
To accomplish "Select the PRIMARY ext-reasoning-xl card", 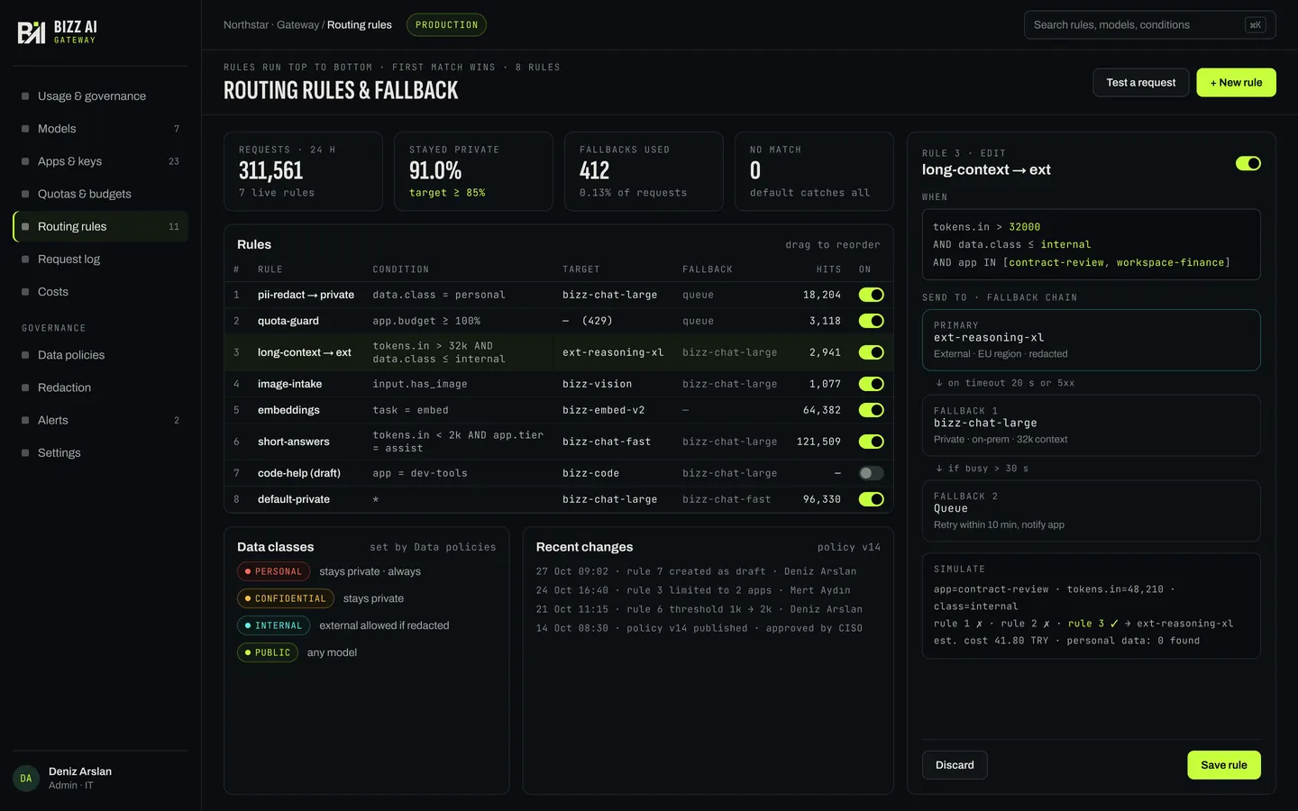I will [1091, 340].
